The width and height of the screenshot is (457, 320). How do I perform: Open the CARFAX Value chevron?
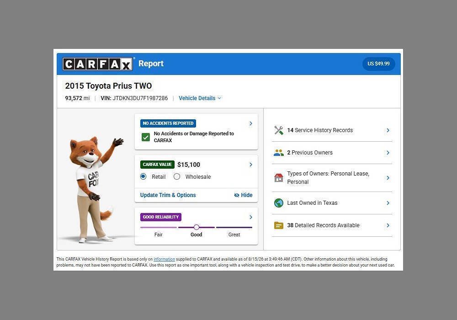click(250, 165)
